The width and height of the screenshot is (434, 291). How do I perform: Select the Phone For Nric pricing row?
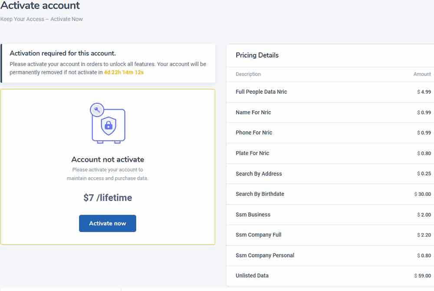click(x=330, y=132)
